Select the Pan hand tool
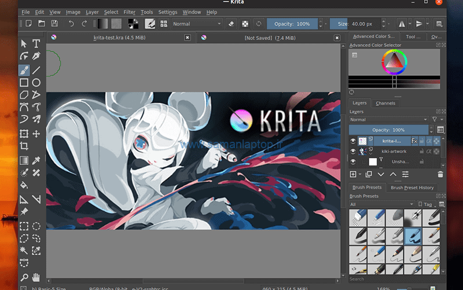463x290 pixels. pyautogui.click(x=36, y=277)
